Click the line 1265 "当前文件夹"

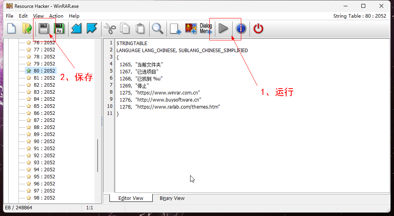pyautogui.click(x=141, y=65)
